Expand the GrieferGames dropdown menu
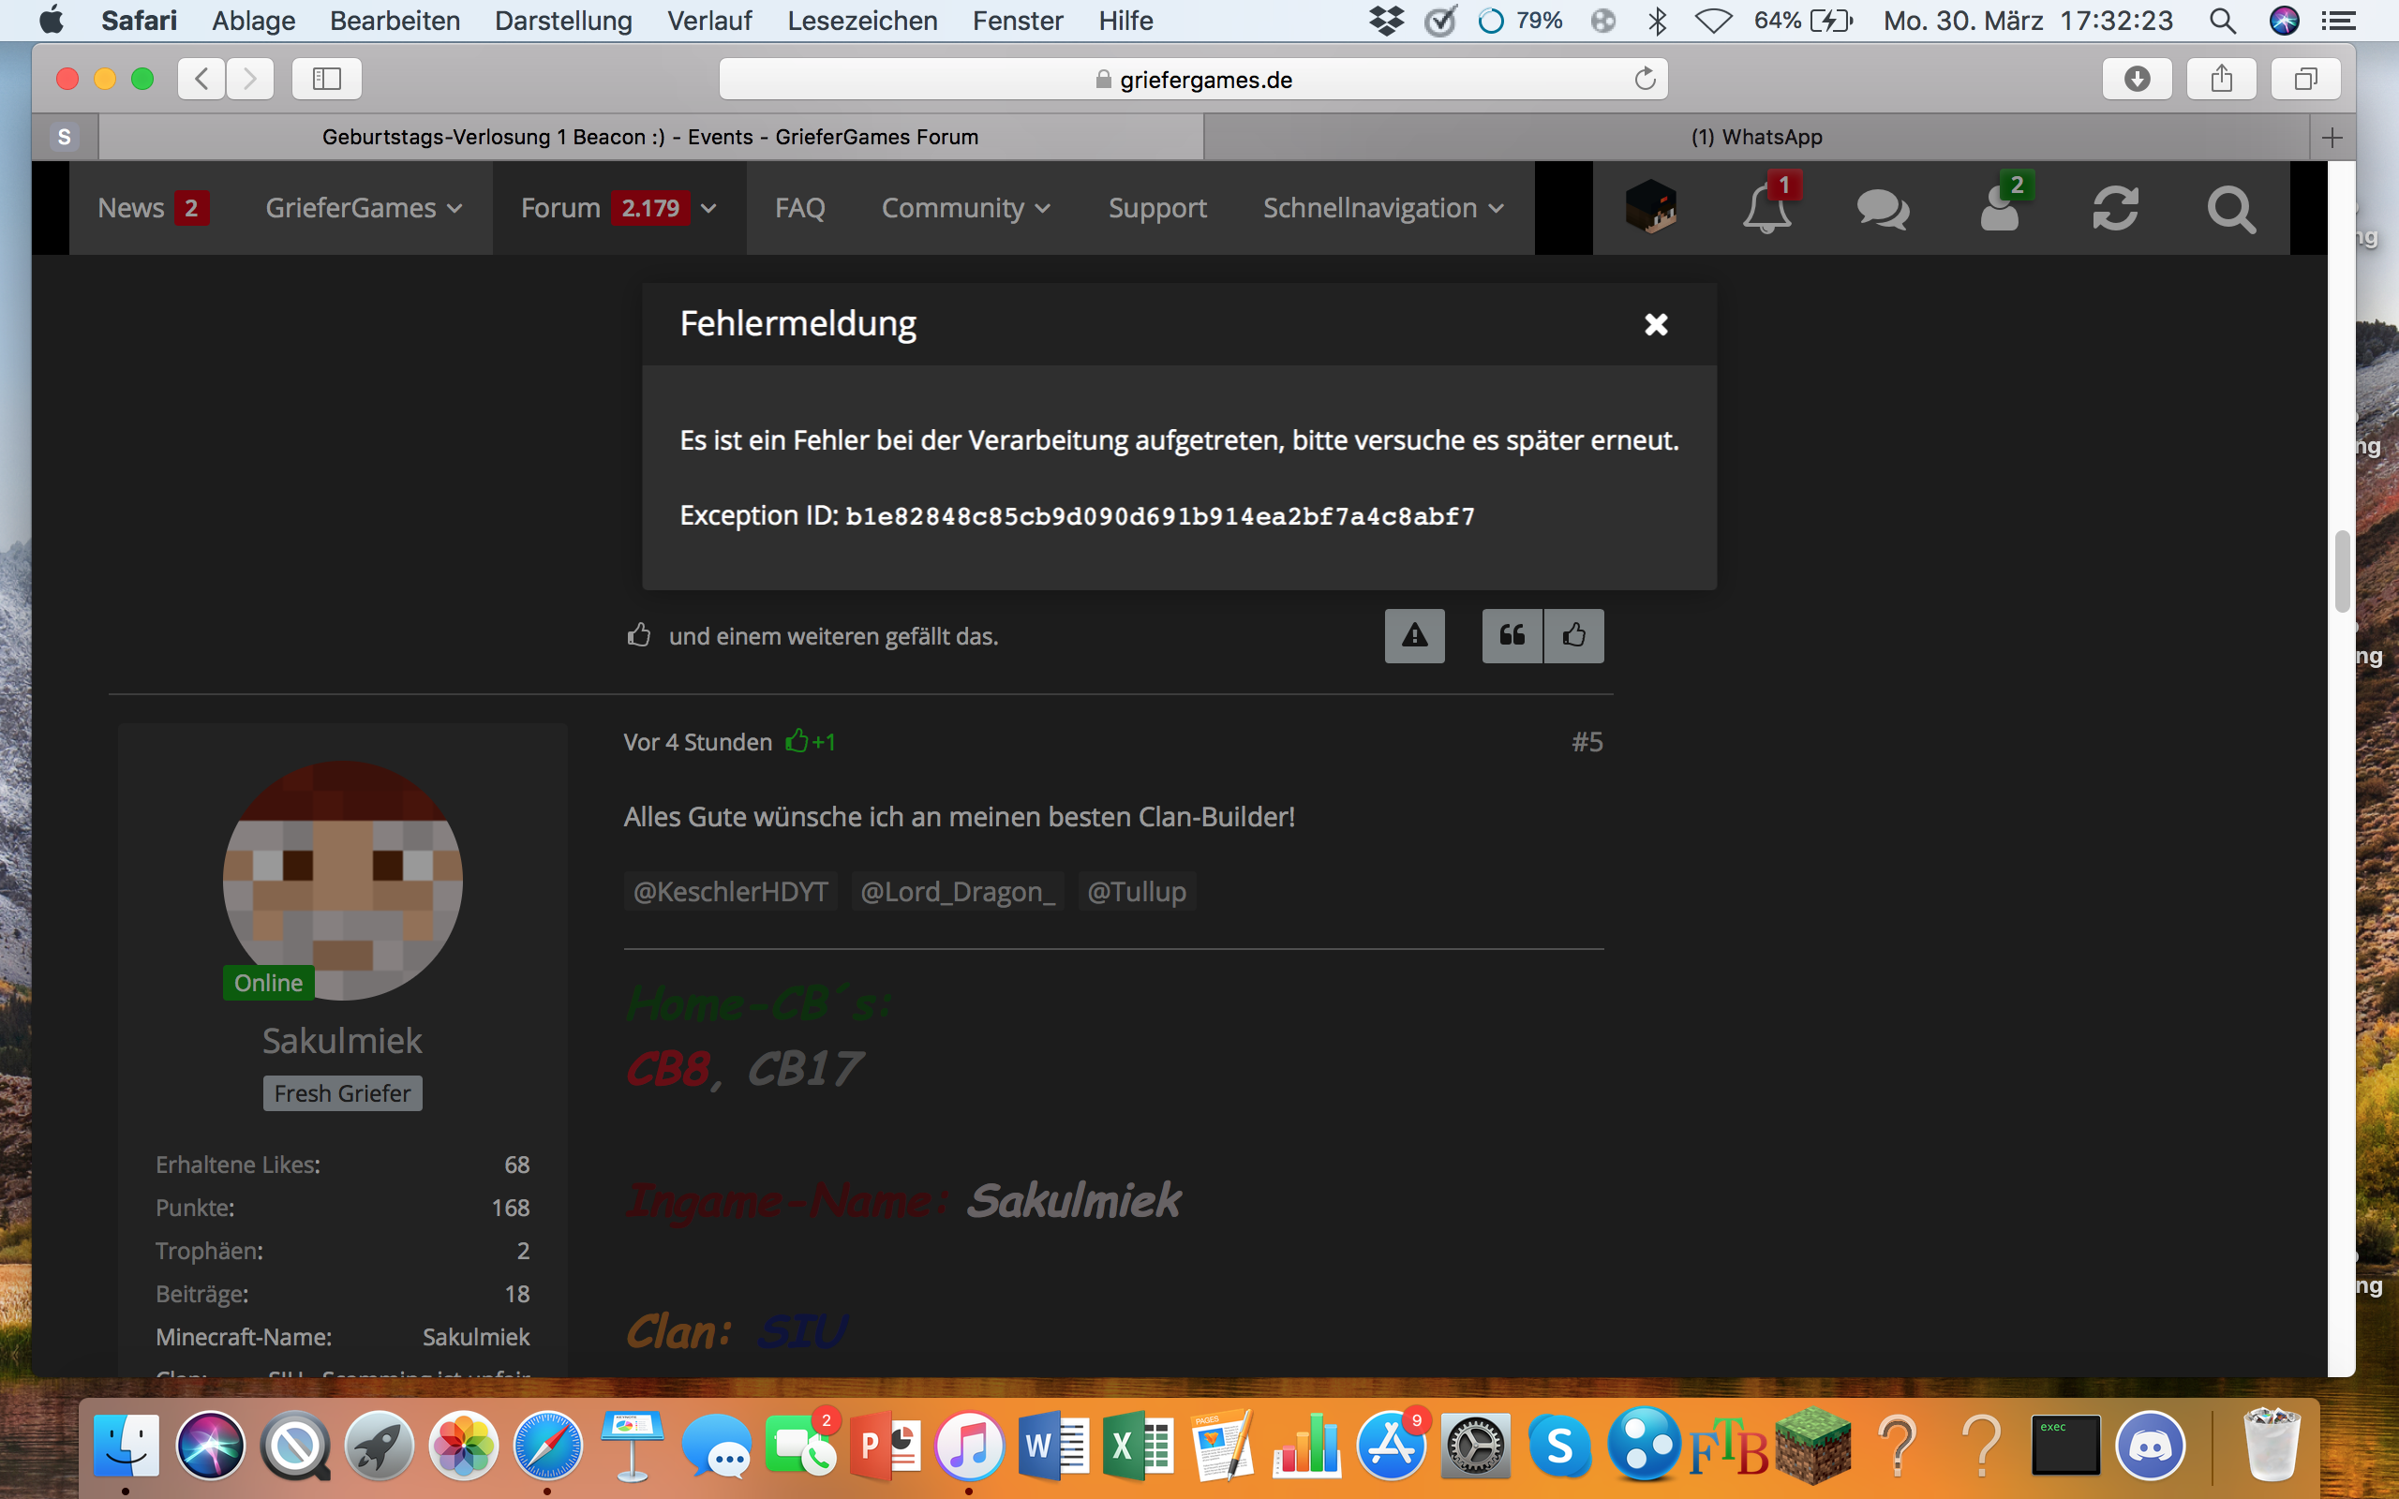 [364, 208]
